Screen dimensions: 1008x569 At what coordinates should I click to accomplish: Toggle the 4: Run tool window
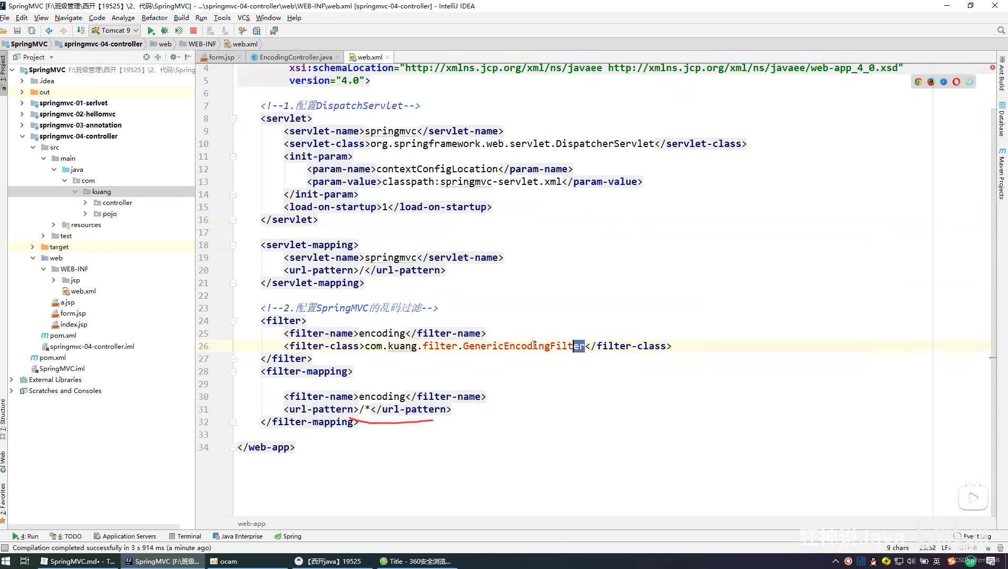pos(25,536)
